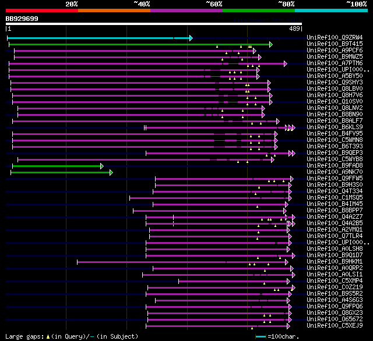Screen dimensions: 373x341
Task: Click the cyan ~100% legend segment
Action: coord(332,10)
